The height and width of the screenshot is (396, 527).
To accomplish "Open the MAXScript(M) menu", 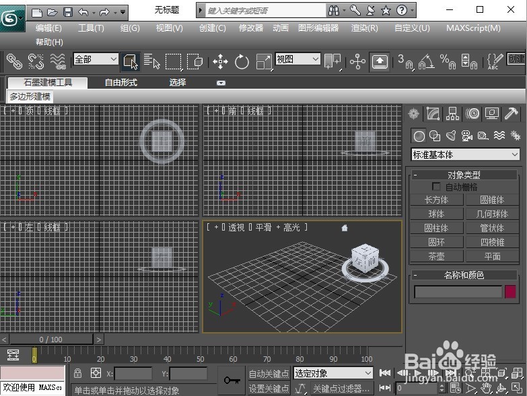I will 473,28.
